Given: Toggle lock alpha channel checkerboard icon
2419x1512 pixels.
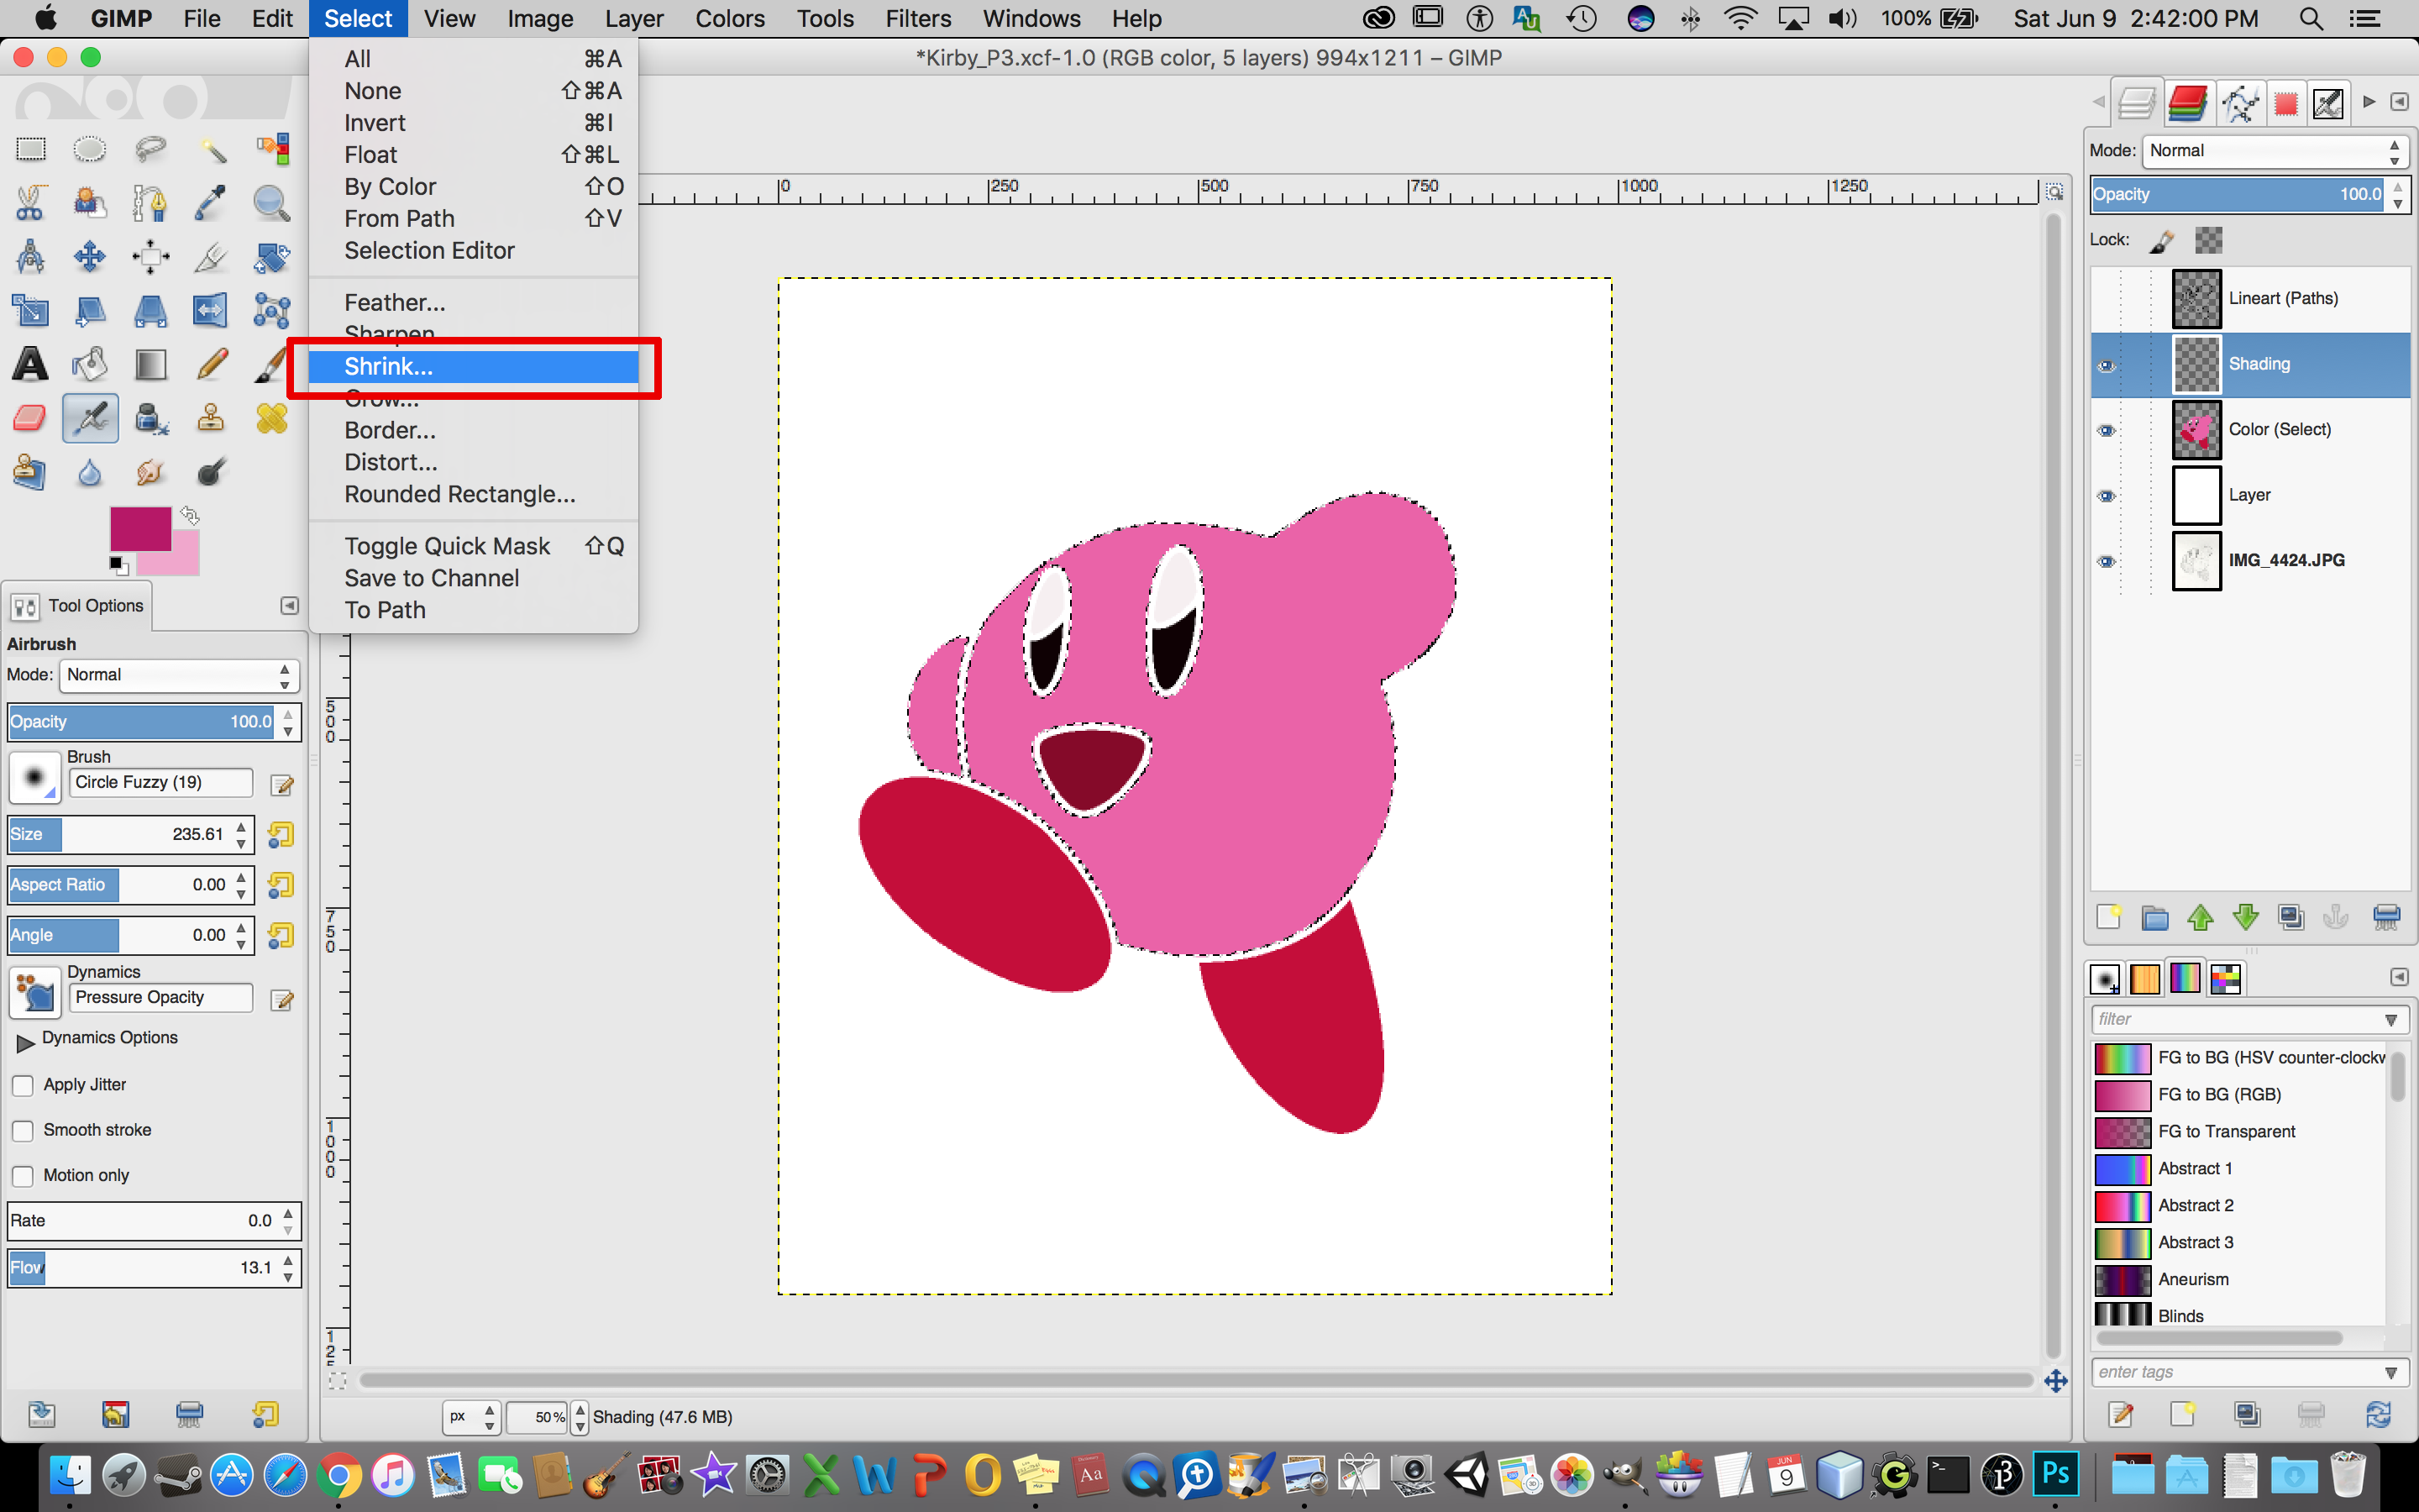Looking at the screenshot, I should (x=2208, y=240).
